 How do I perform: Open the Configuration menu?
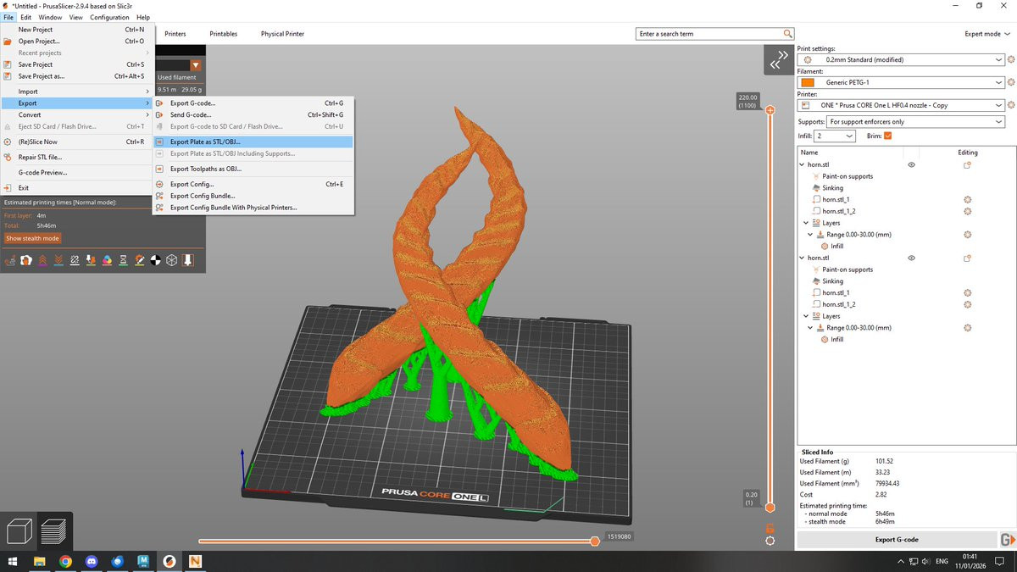[109, 17]
